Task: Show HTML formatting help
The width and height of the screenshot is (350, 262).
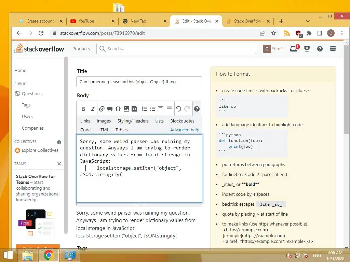Action: 103,130
